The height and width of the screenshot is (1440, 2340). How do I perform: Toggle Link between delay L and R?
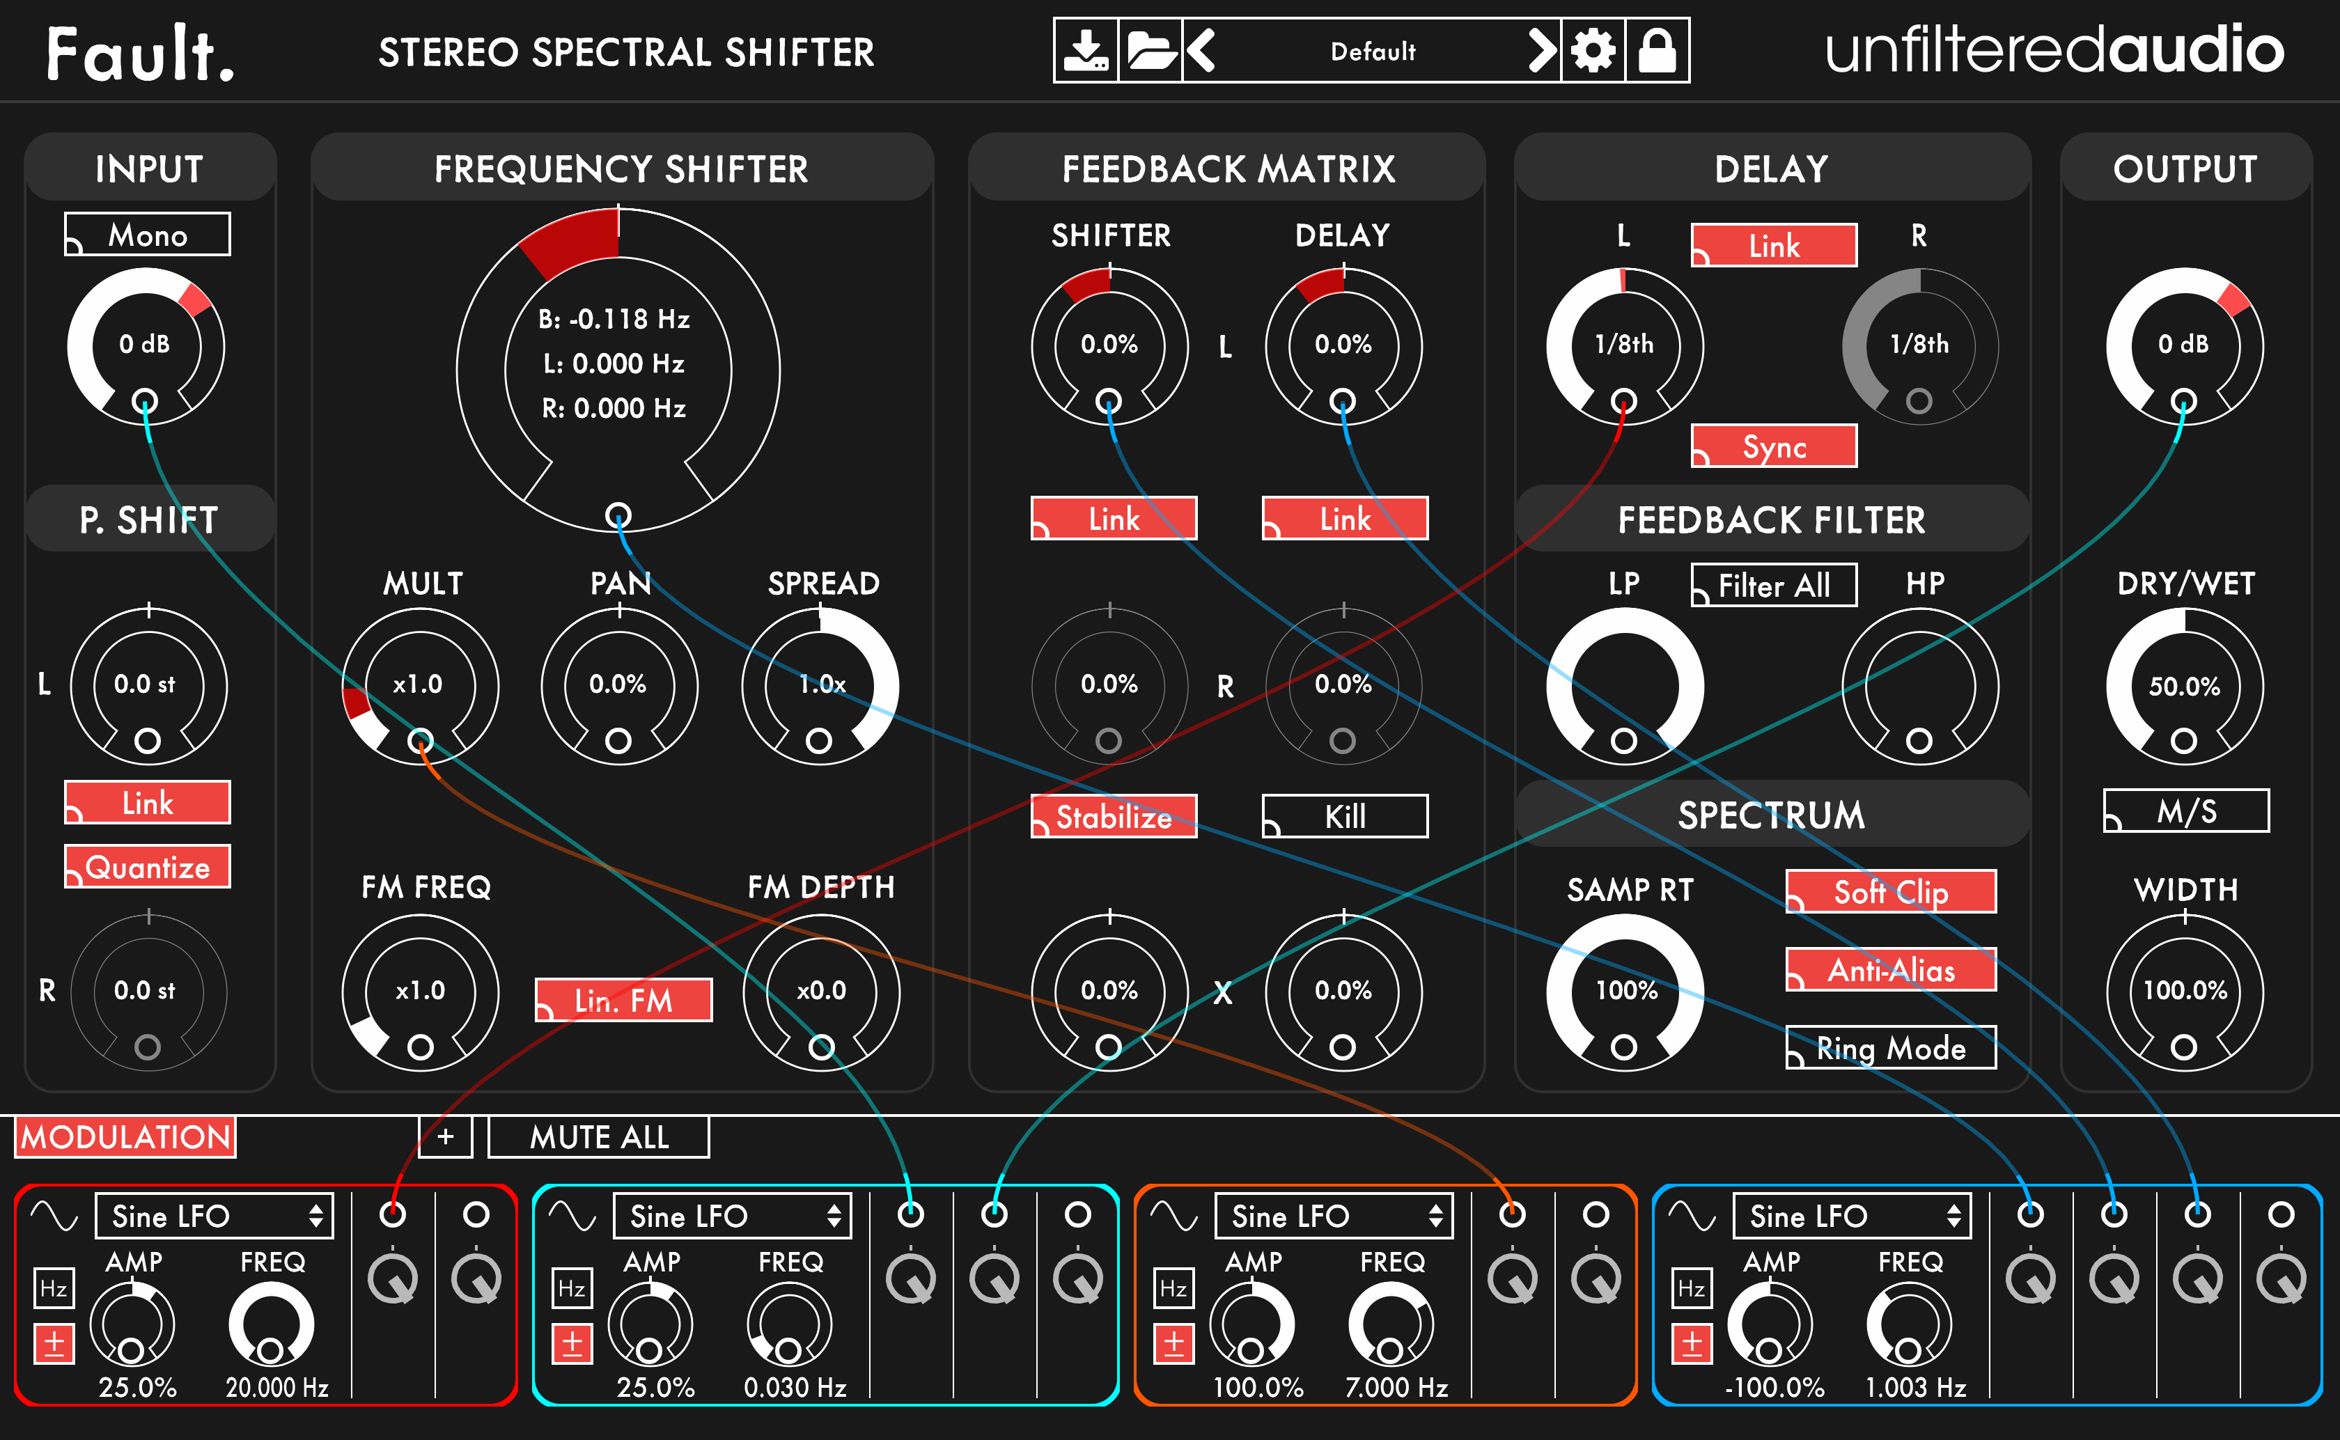point(1773,246)
